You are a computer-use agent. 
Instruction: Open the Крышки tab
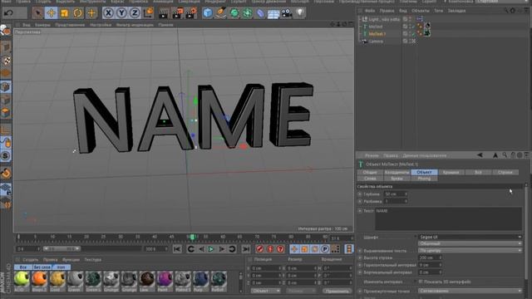click(451, 172)
